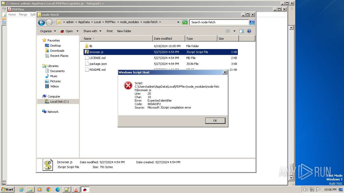This screenshot has width=344, height=193.
Task: Open Documents library
Action: click(57, 71)
